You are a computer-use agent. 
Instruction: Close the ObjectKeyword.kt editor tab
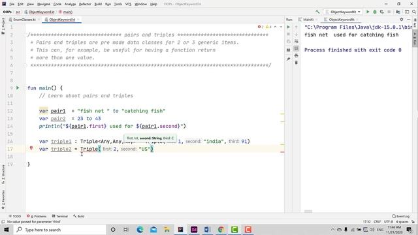coord(78,20)
